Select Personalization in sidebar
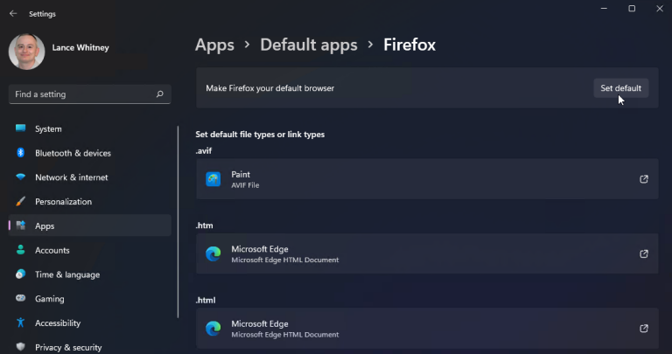672x354 pixels. 63,202
